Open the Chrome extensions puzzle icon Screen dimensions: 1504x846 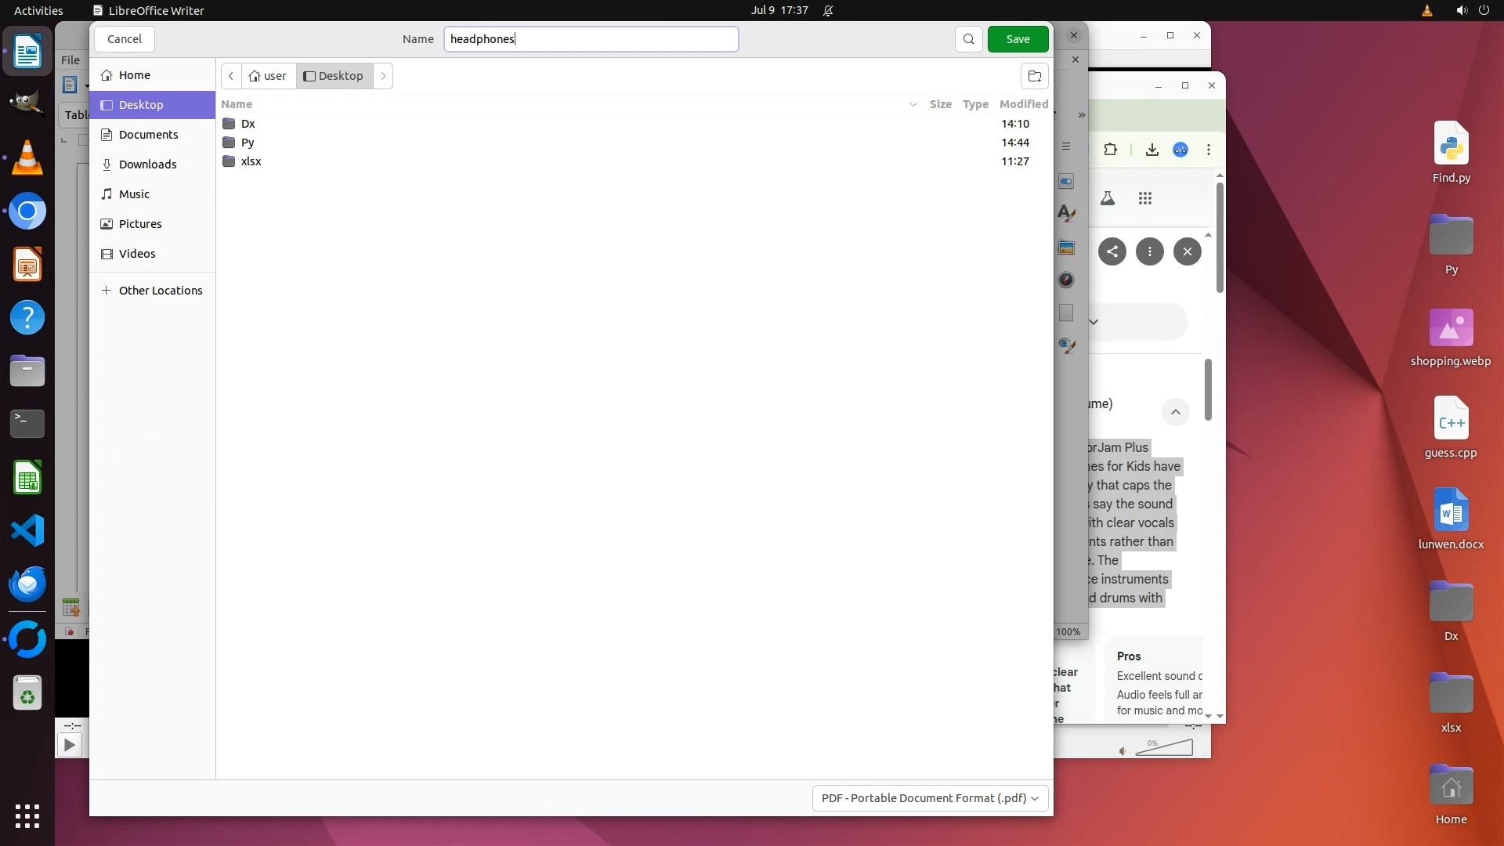pyautogui.click(x=1110, y=150)
